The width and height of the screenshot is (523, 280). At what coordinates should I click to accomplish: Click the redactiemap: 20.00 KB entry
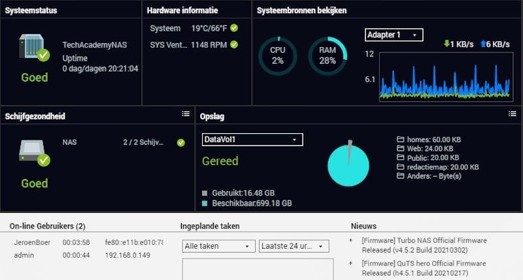443,167
